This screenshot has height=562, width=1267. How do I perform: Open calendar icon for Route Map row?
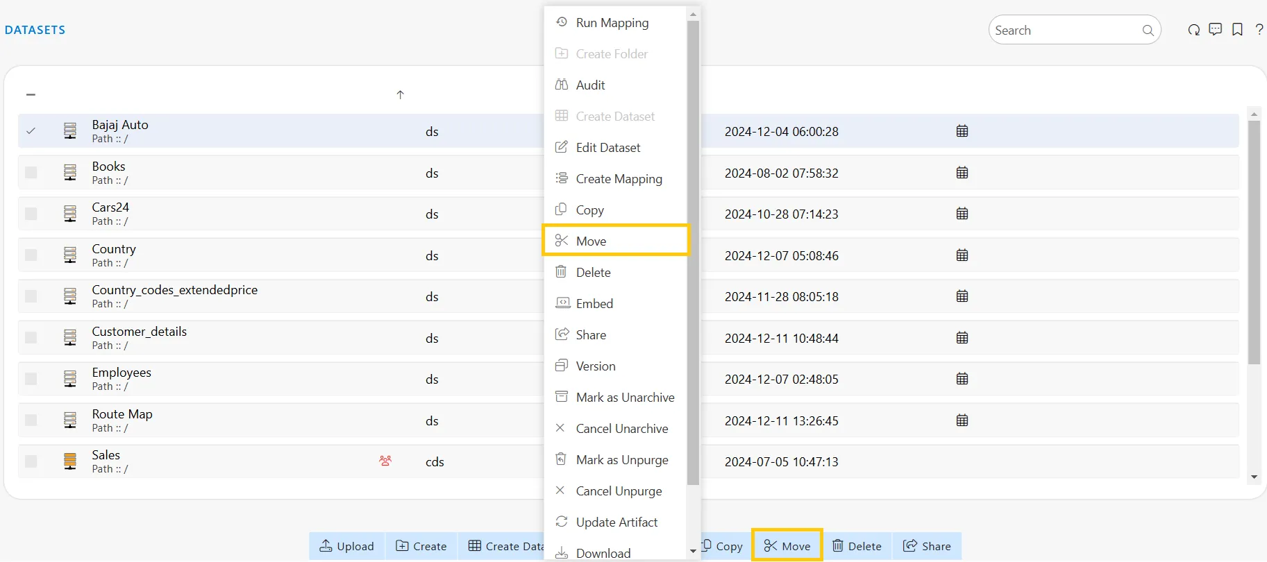coord(962,420)
